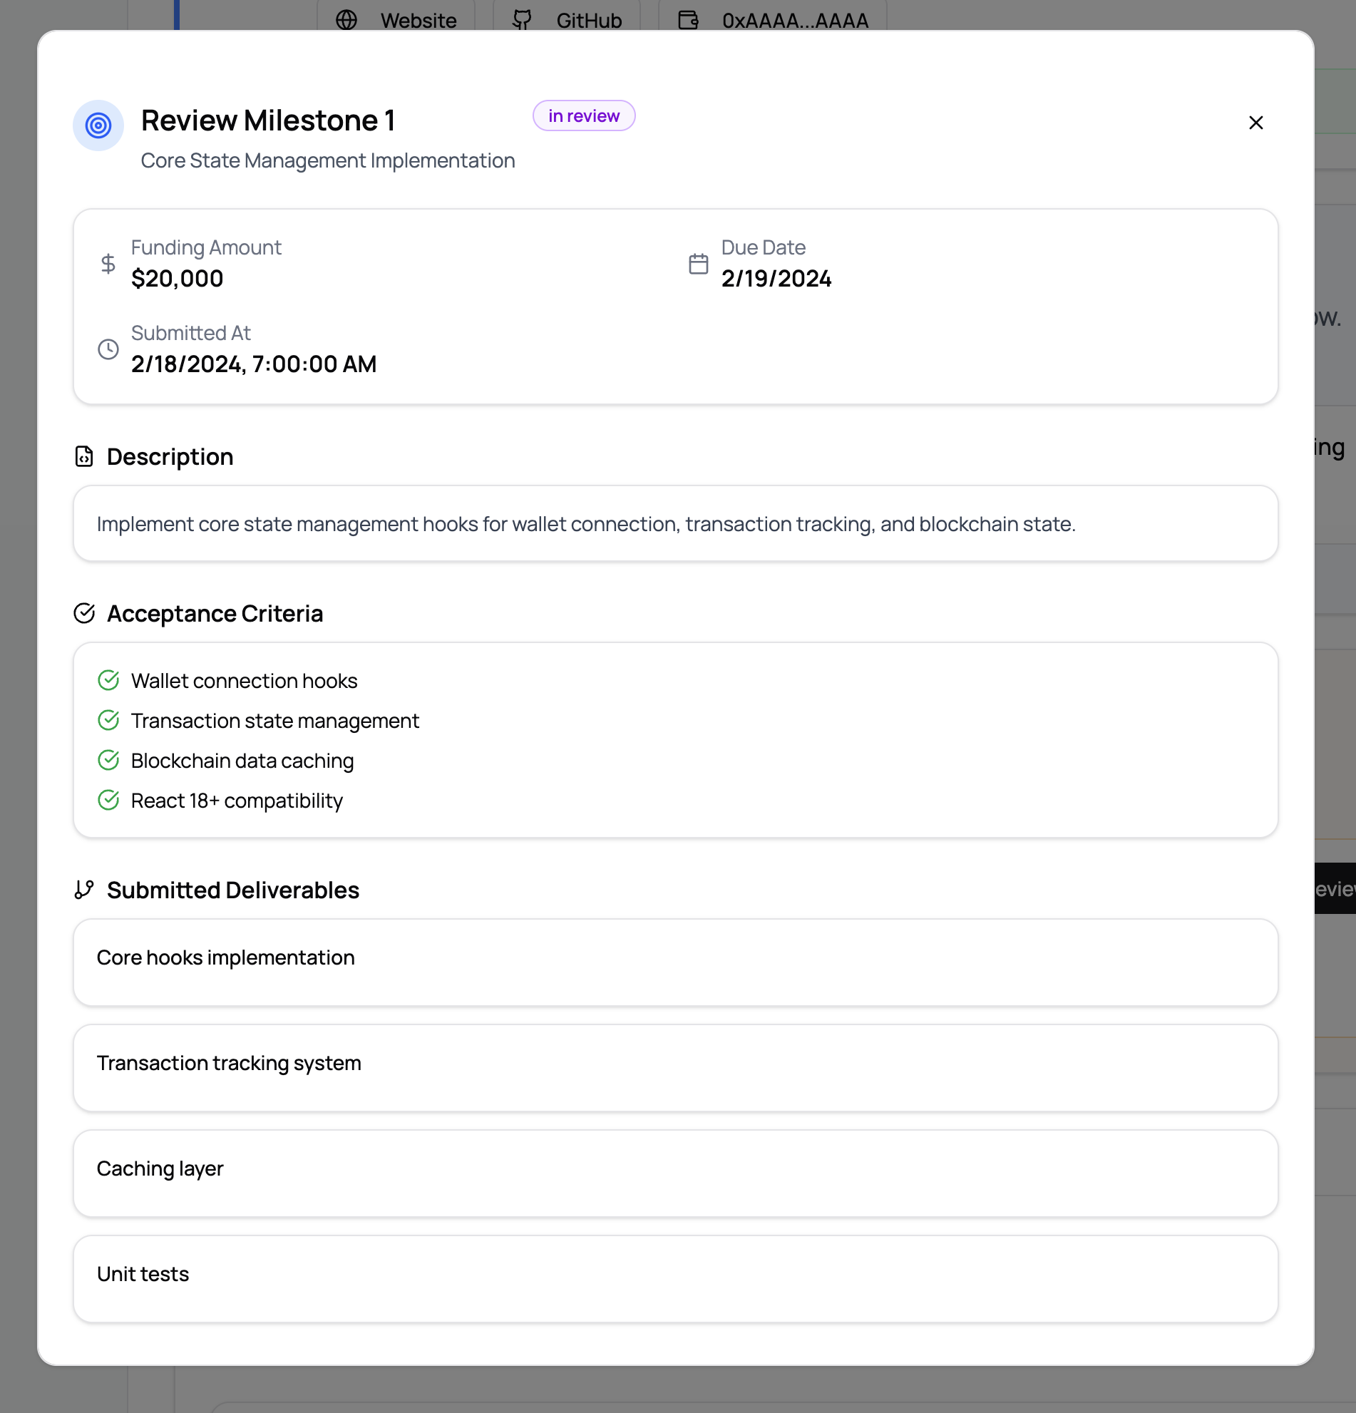Select the in review status badge
The height and width of the screenshot is (1413, 1356).
click(584, 115)
